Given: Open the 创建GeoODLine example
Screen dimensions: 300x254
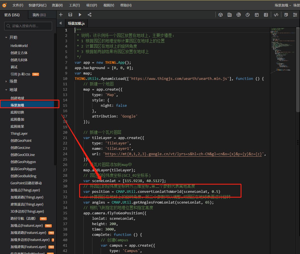Looking at the screenshot, I should point(23,155).
